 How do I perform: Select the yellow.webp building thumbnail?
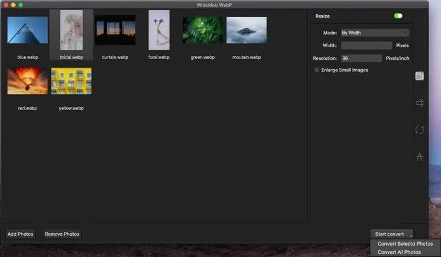click(71, 81)
